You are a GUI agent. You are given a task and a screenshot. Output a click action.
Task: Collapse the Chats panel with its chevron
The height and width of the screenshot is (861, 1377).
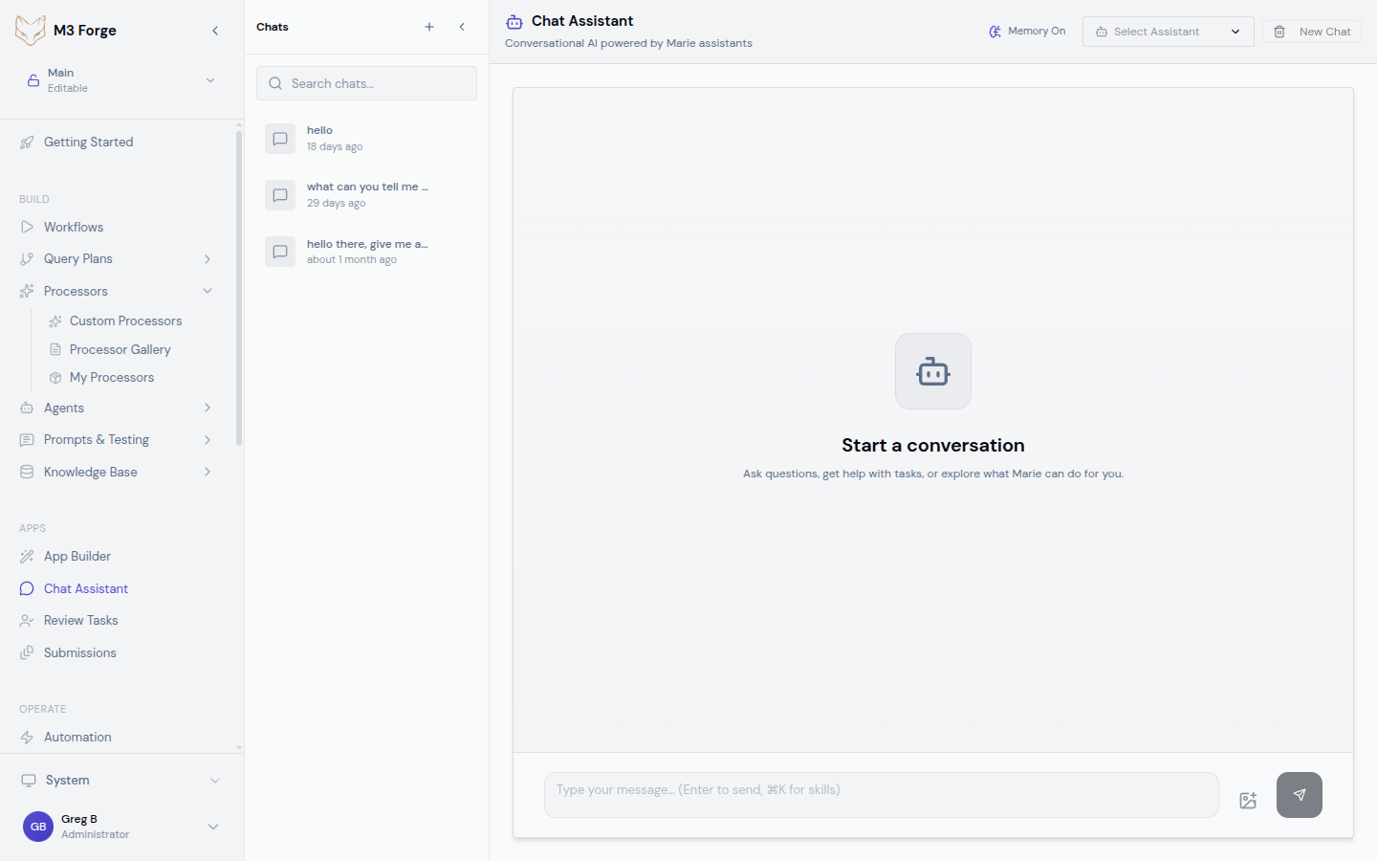pos(462,27)
